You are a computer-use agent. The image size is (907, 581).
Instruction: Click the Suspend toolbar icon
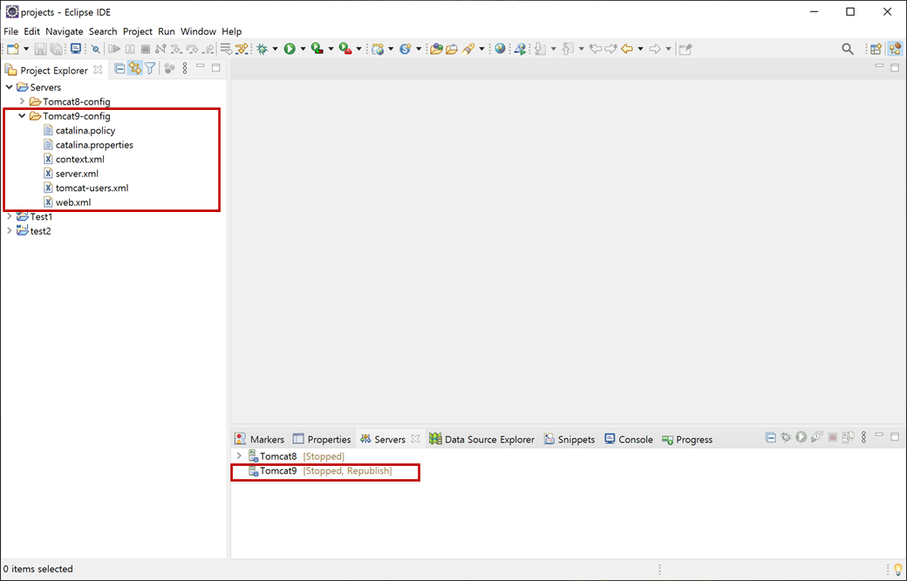(130, 49)
